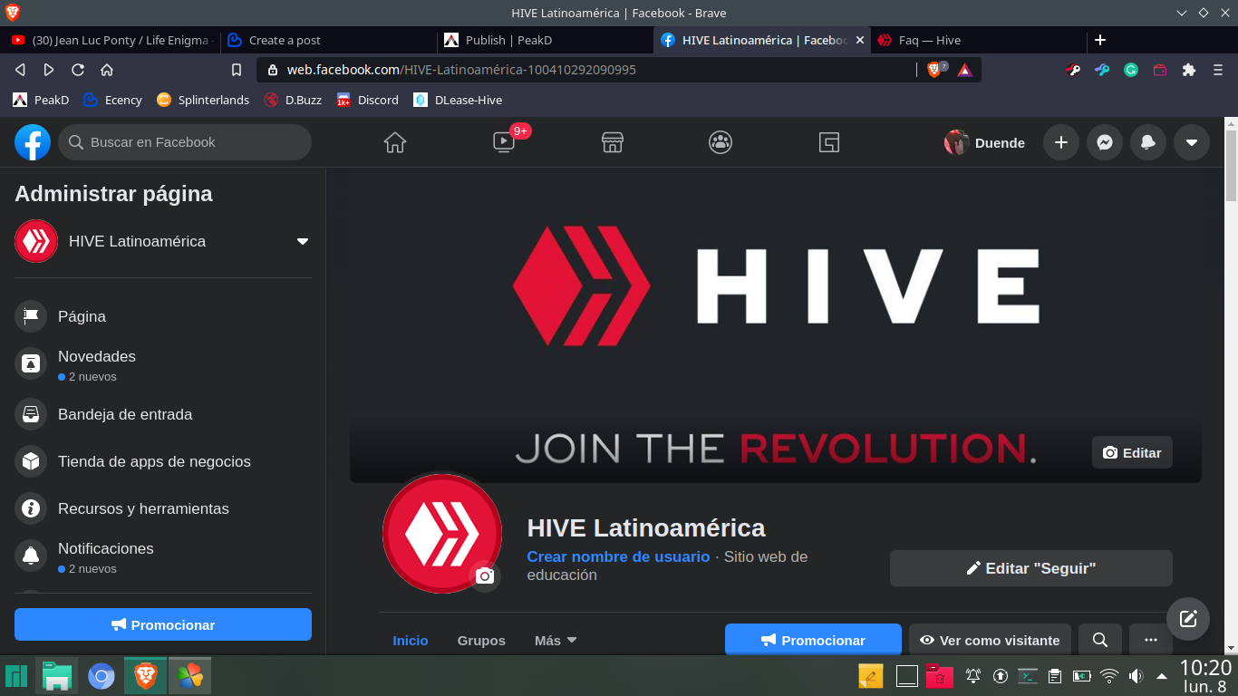Change profile picture via camera icon
1238x696 pixels.
[486, 575]
